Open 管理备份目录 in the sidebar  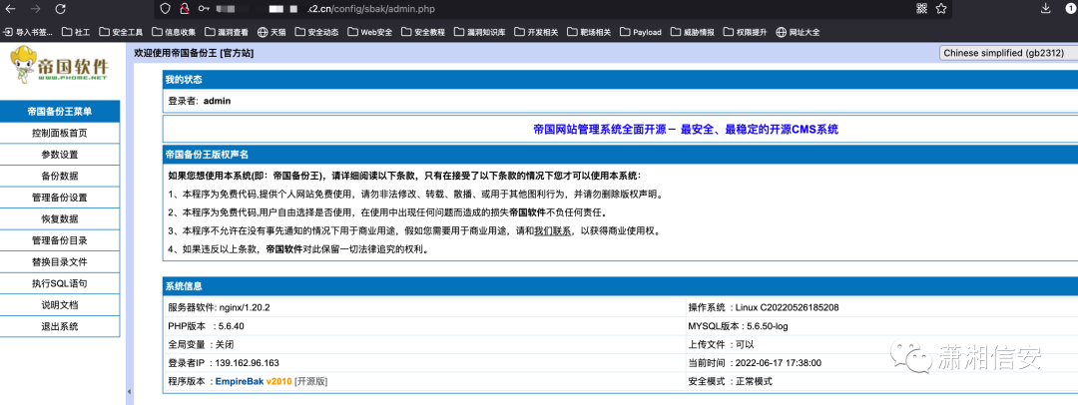[x=60, y=240]
